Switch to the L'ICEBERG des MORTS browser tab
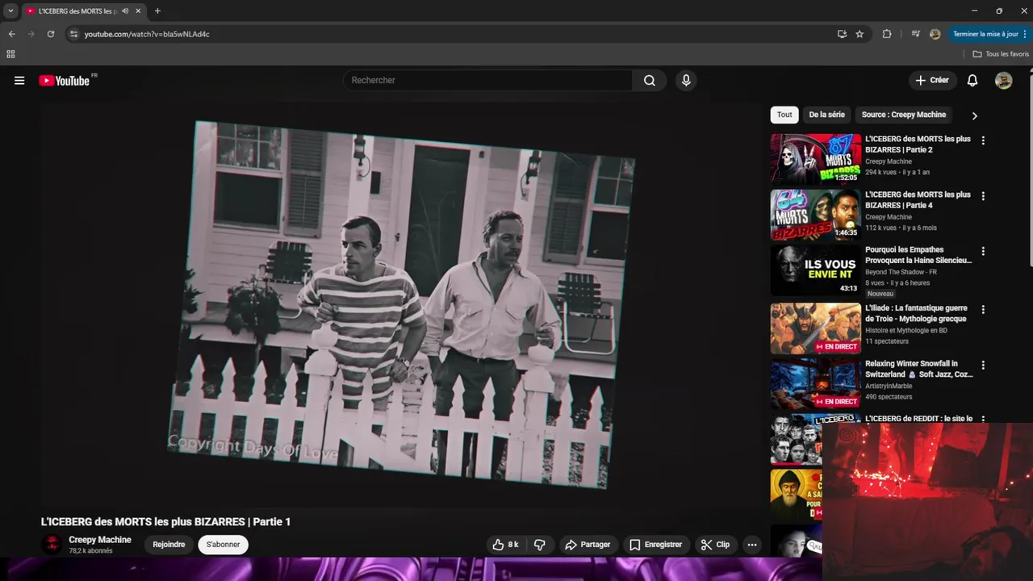This screenshot has width=1033, height=581. tap(77, 11)
